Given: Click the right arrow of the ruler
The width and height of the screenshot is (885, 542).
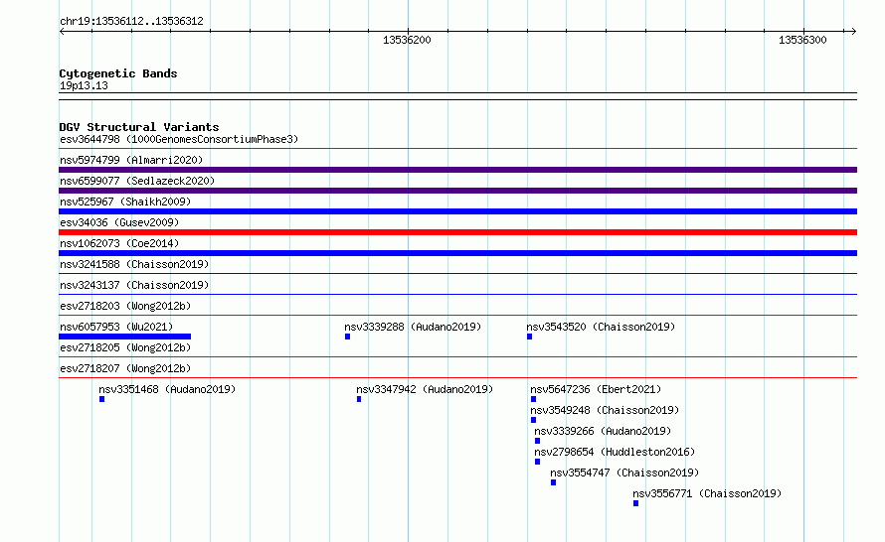Looking at the screenshot, I should tap(853, 32).
